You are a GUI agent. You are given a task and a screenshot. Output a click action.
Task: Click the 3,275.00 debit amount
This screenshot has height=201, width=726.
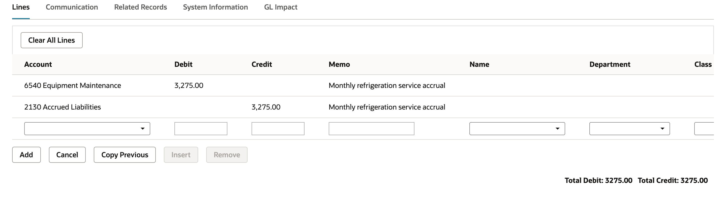tap(189, 85)
